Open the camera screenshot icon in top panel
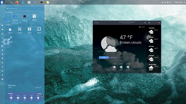This screenshot has width=186, height=104. pyautogui.click(x=29, y=2)
